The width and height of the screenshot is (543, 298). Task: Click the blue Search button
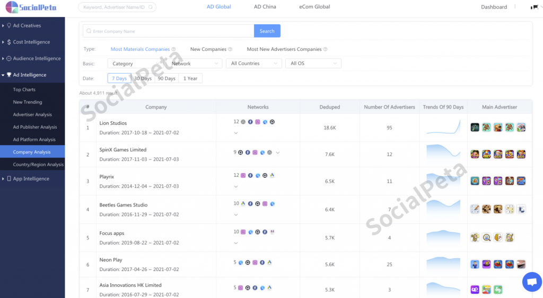coord(267,31)
